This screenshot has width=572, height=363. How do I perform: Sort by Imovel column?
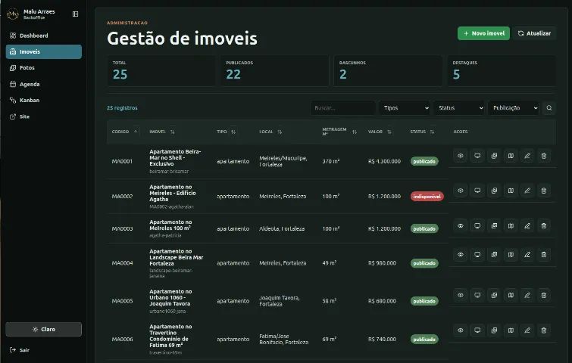pyautogui.click(x=162, y=132)
